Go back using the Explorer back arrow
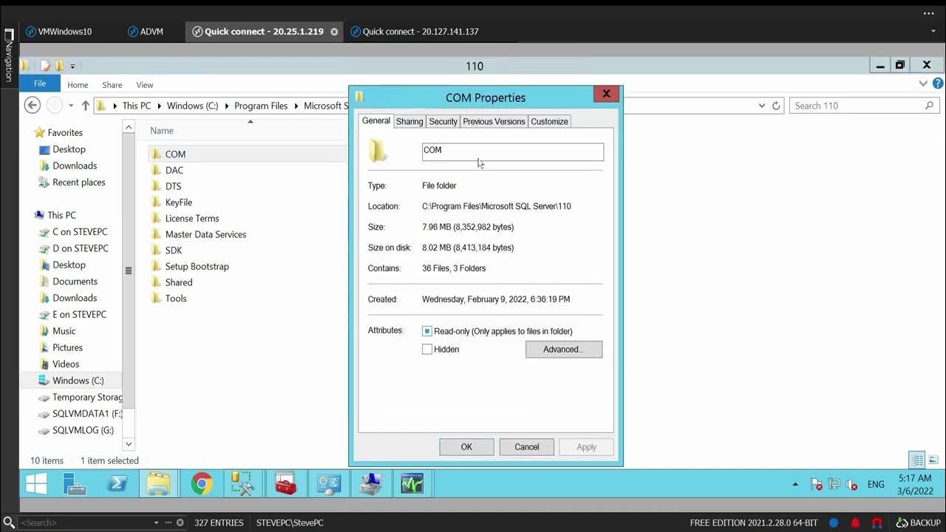946x532 pixels. [32, 105]
